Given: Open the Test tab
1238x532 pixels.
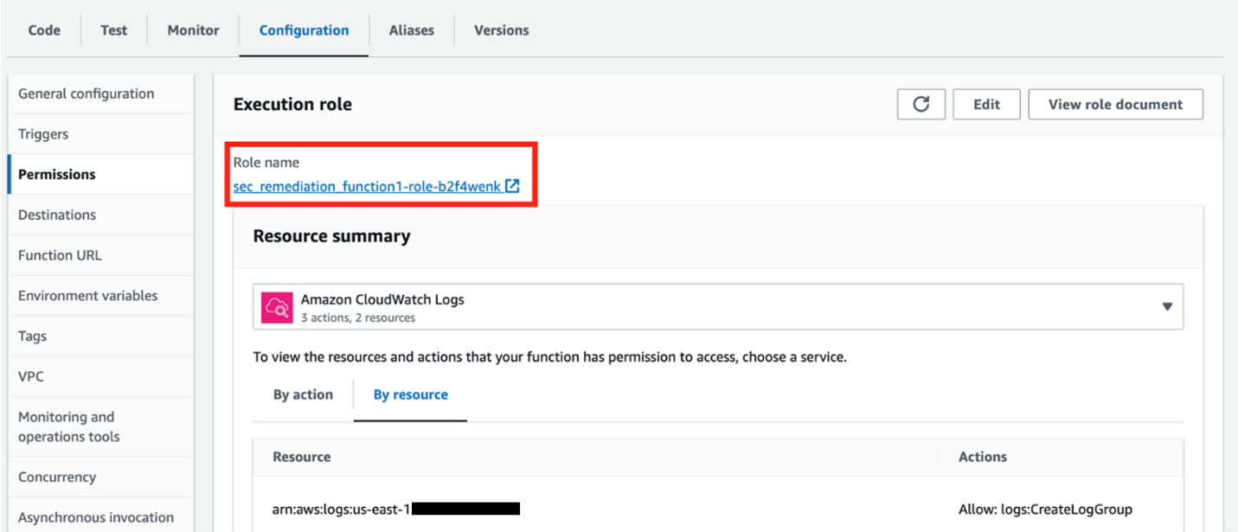Looking at the screenshot, I should point(113,29).
